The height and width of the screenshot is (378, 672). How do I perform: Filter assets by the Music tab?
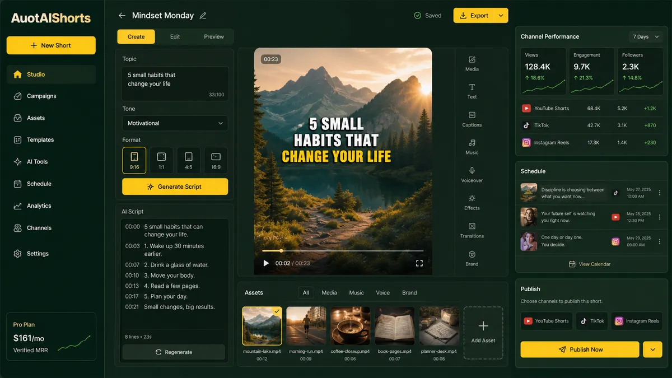click(x=357, y=293)
